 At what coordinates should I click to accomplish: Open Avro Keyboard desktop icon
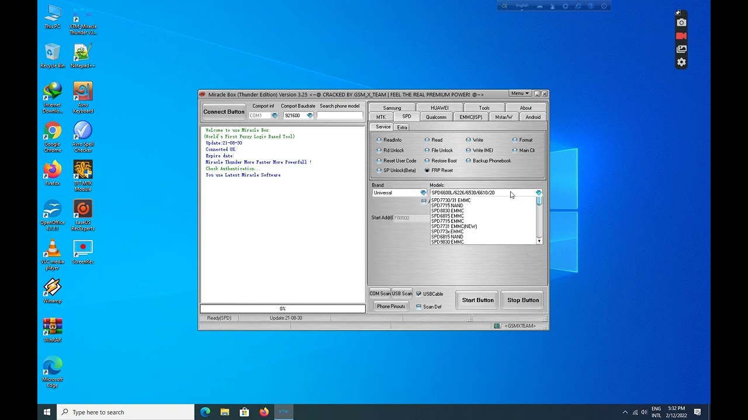click(83, 98)
